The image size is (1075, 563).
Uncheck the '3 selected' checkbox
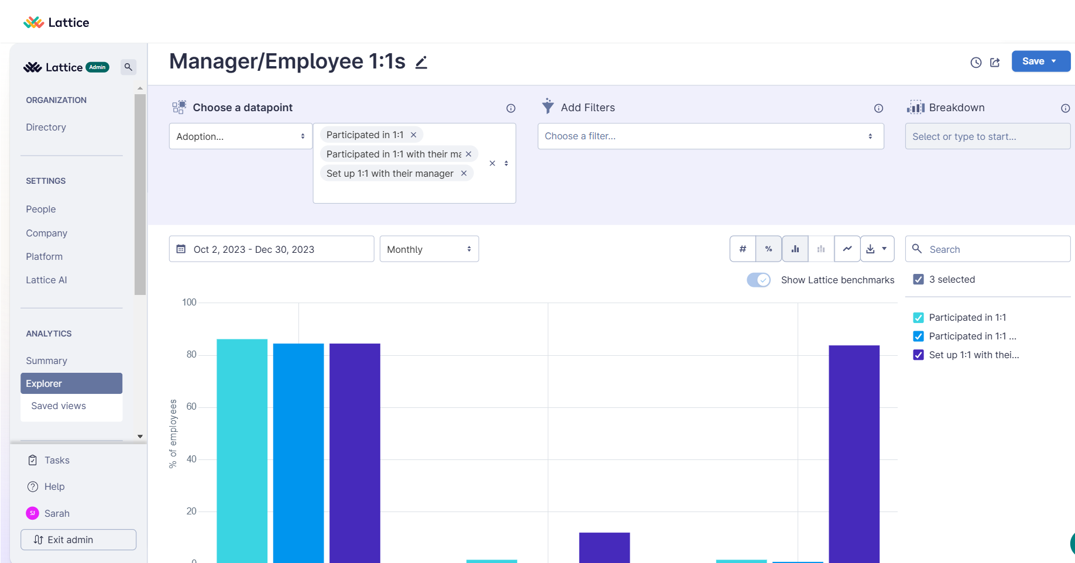[918, 279]
